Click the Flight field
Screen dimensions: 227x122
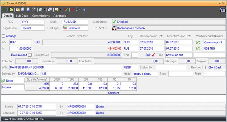coord(214,74)
